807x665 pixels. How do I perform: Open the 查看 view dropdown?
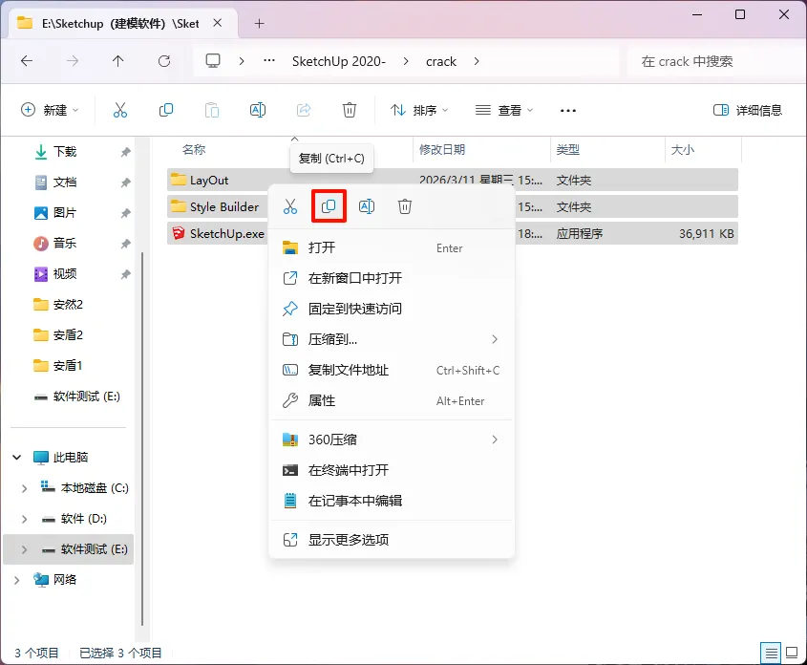tap(504, 110)
